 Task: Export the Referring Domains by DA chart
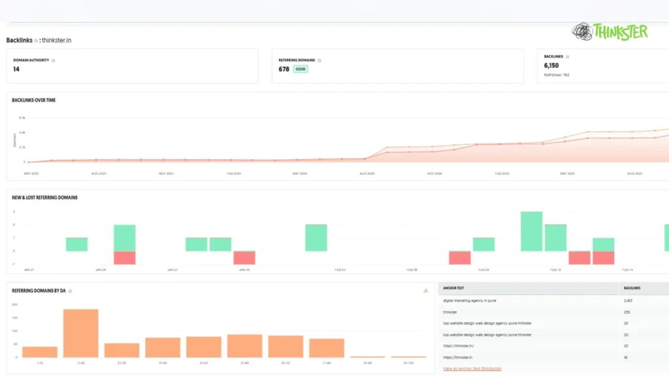coord(425,290)
